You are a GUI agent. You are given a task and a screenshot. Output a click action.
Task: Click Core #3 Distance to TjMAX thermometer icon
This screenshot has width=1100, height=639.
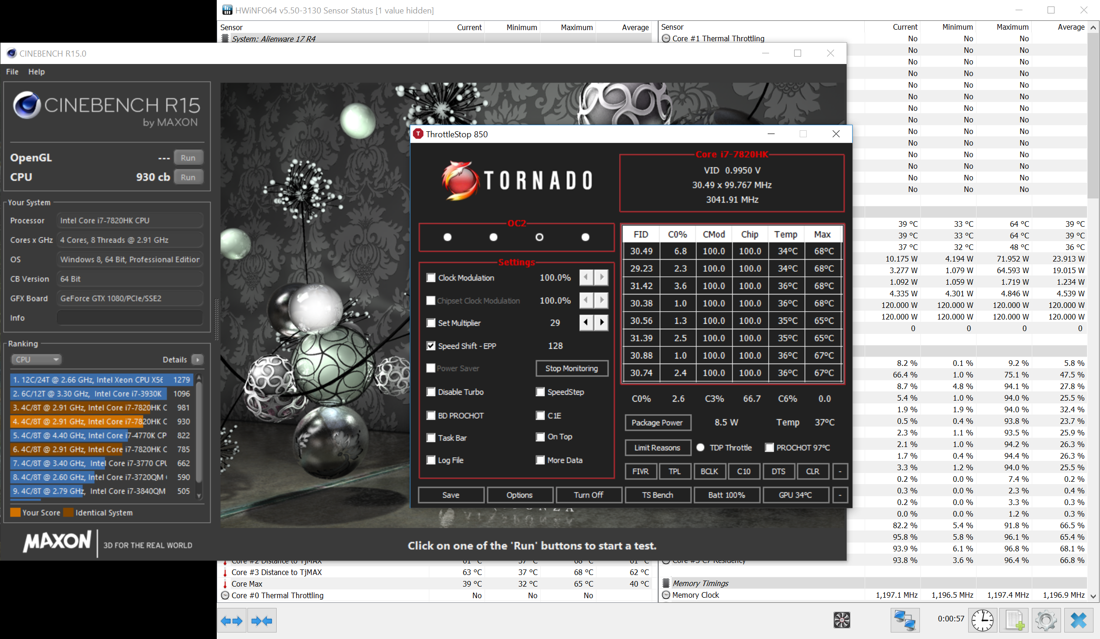point(225,572)
